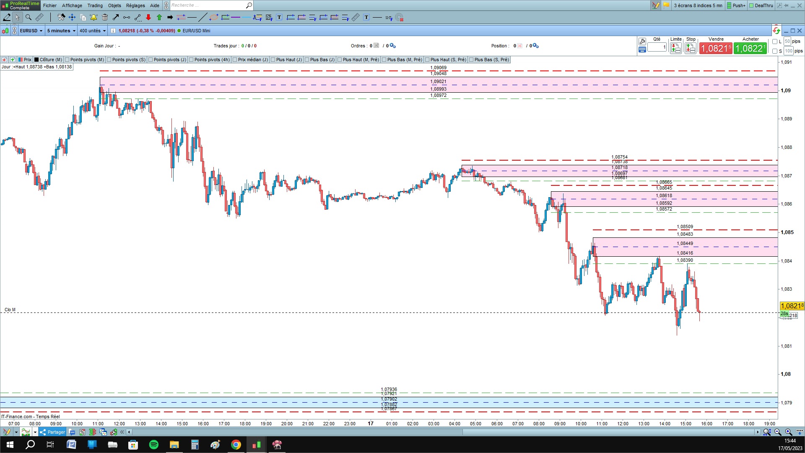The width and height of the screenshot is (805, 453).
Task: Toggle the Points pivots (M) checkbox
Action: (x=67, y=60)
